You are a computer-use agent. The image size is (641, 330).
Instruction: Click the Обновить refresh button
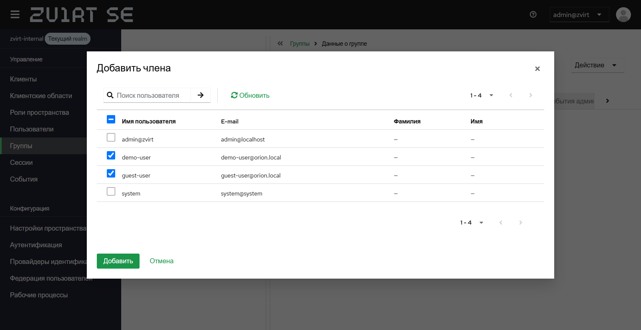click(250, 95)
